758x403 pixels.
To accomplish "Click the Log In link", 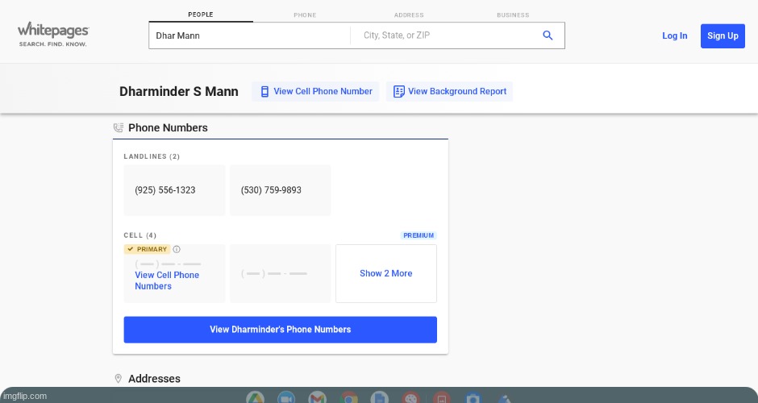I will tap(674, 35).
